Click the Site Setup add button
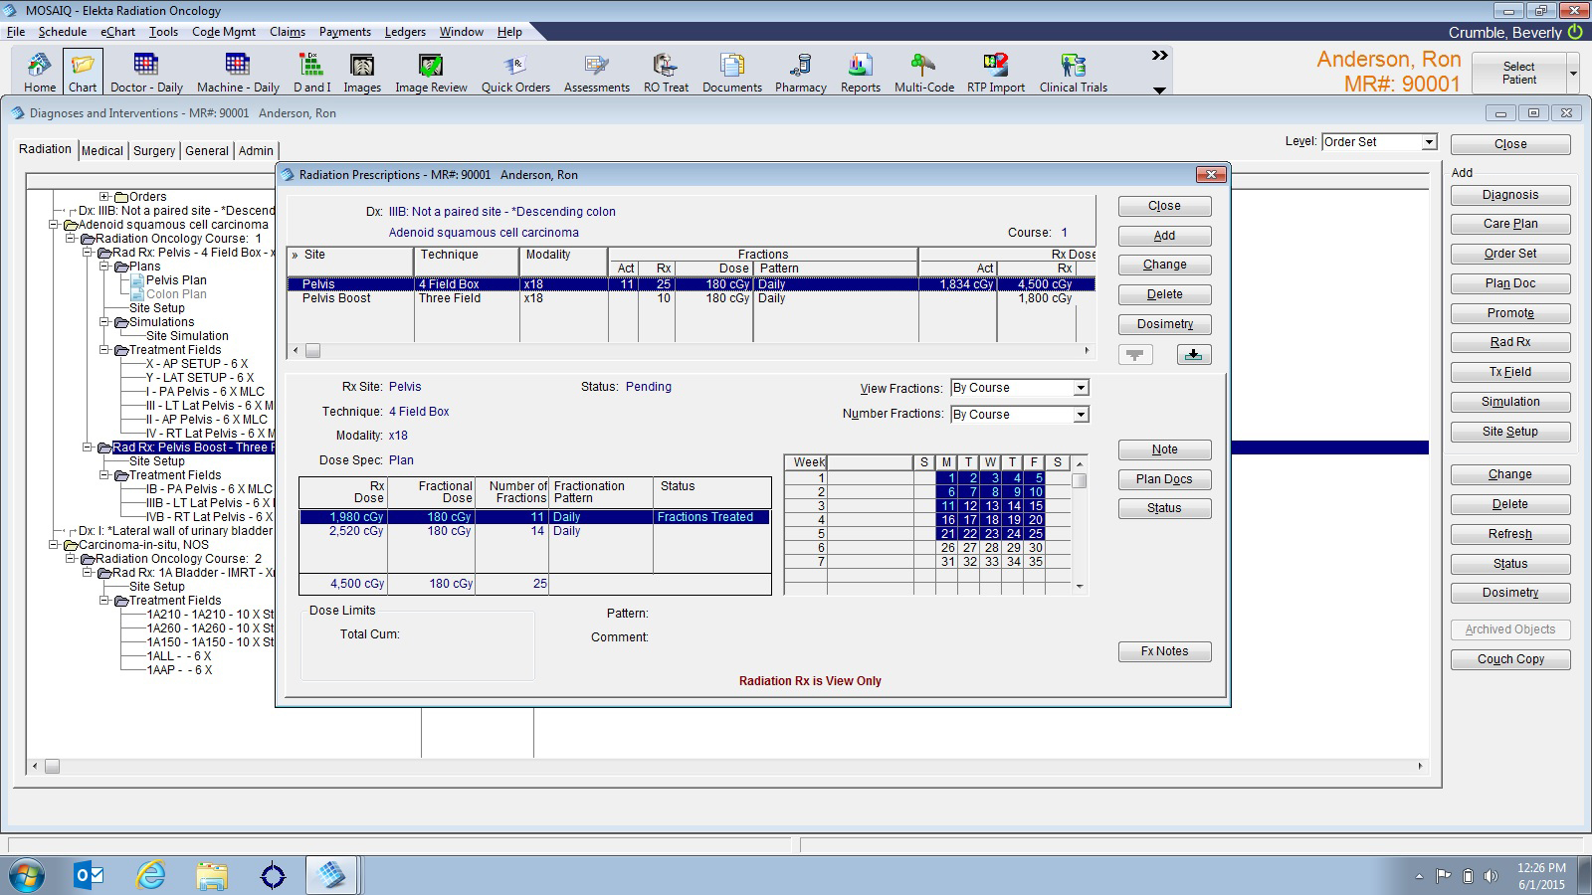Viewport: 1592px width, 895px height. coord(1510,432)
